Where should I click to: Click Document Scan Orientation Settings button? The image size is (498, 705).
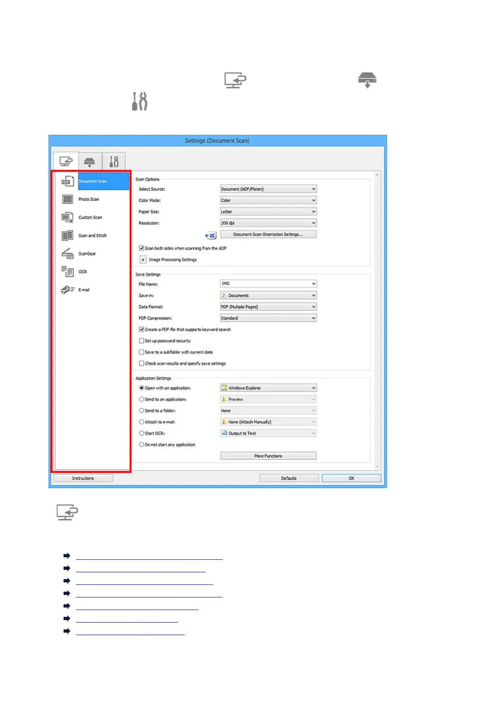268,234
